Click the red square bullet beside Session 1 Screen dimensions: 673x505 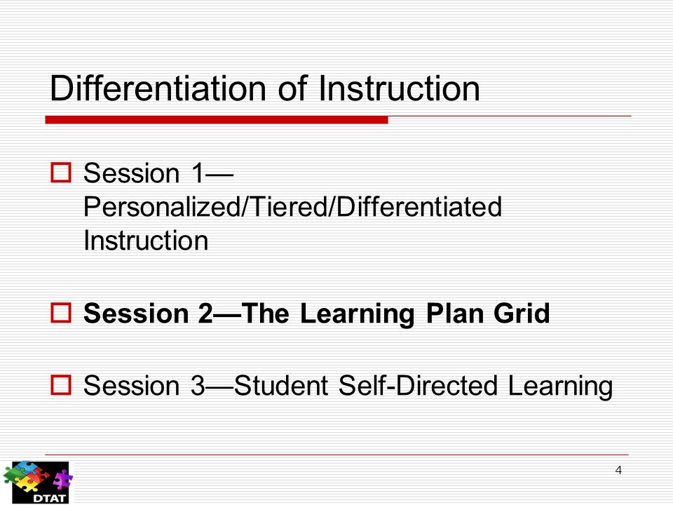[x=61, y=173]
